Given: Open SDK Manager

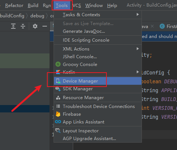Looking at the screenshot, I should [x=98, y=89].
